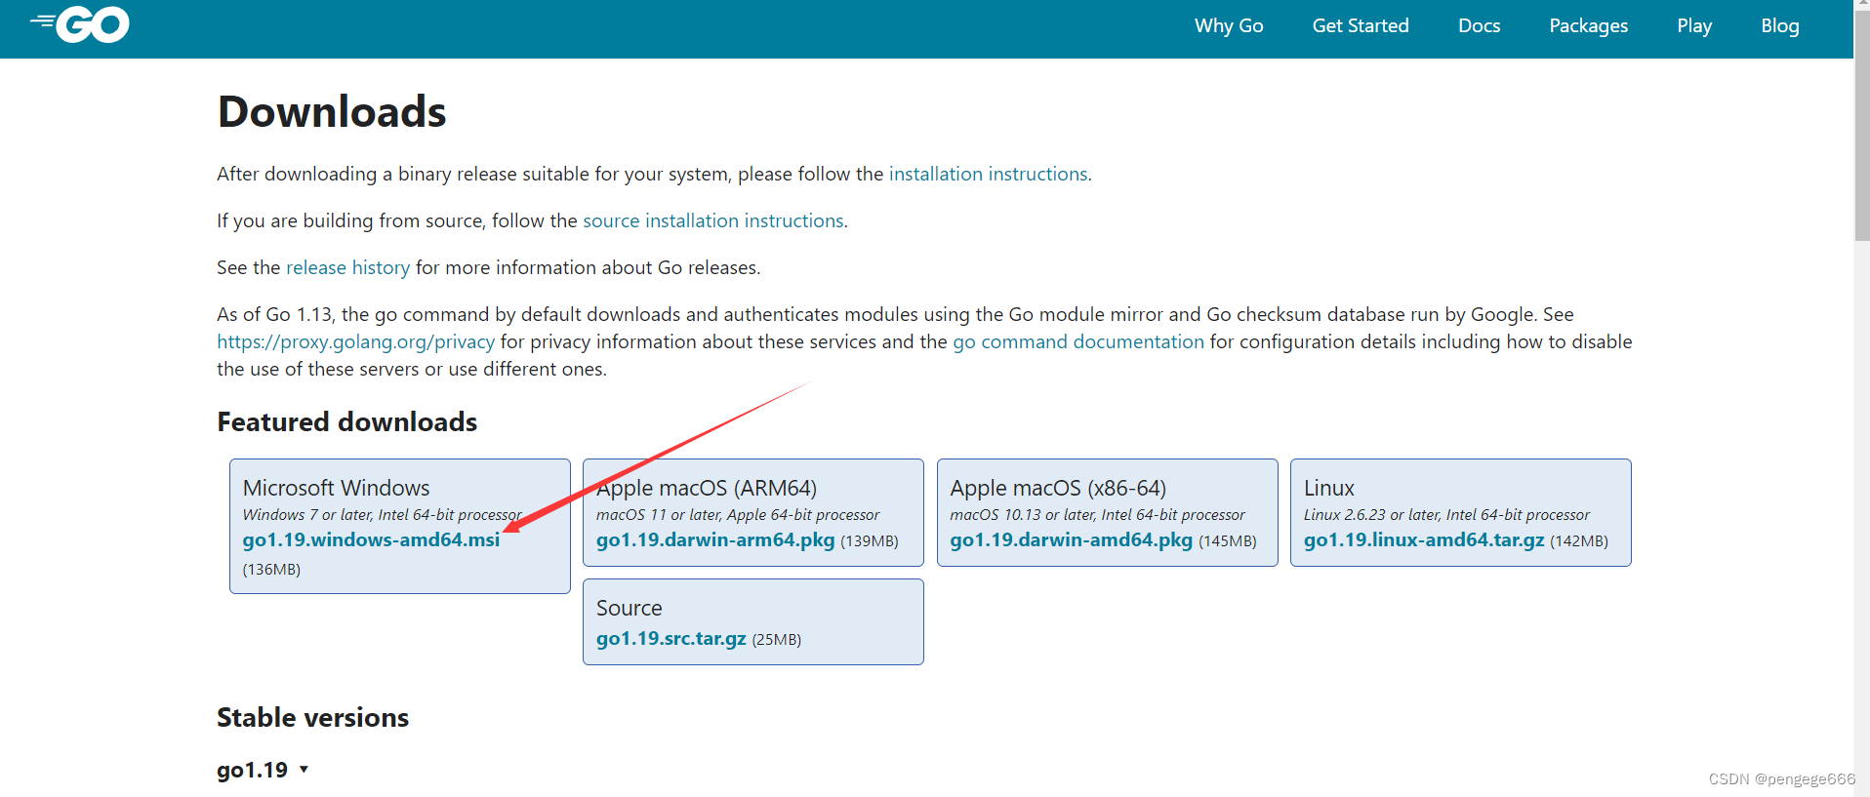Open the installation instructions link

[x=988, y=174]
